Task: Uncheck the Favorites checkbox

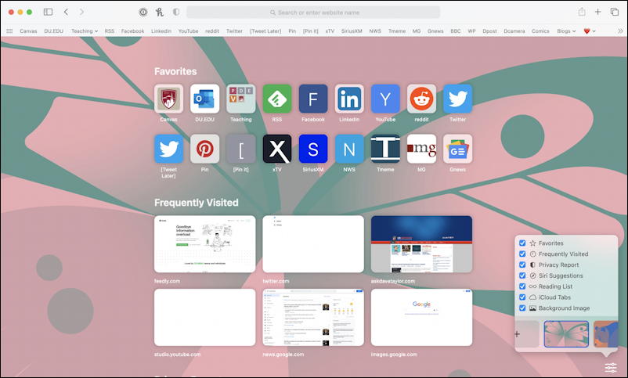Action: (x=522, y=243)
